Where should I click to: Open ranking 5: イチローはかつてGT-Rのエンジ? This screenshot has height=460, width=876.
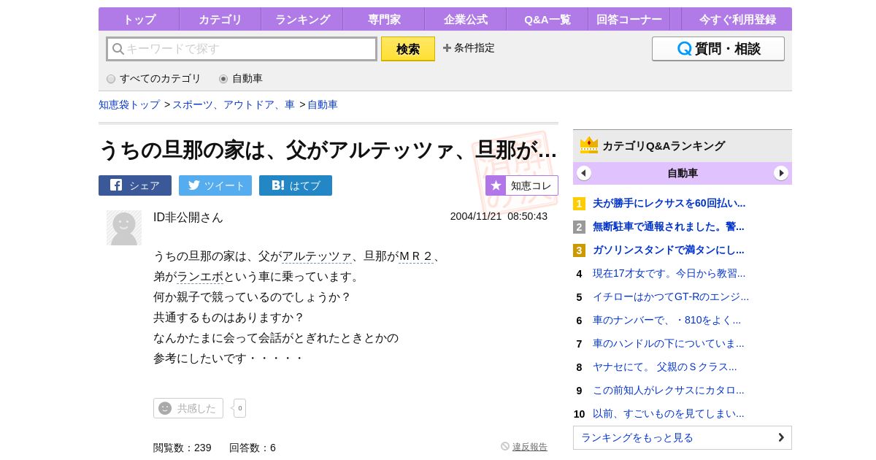coord(671,296)
